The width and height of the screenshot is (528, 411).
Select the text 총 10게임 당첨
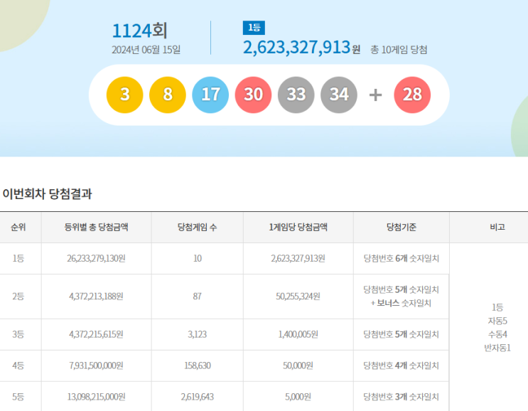(x=399, y=50)
